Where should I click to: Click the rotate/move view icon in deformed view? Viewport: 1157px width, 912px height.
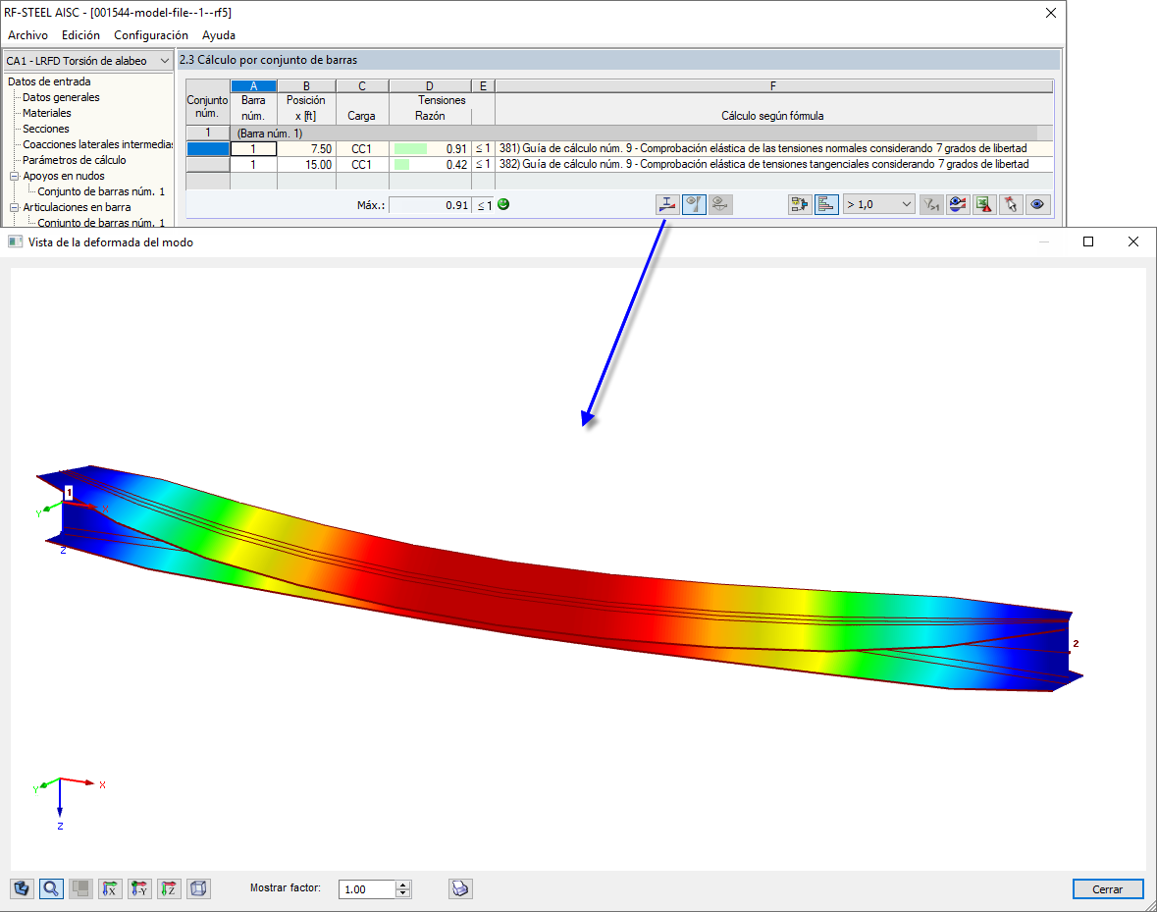click(23, 888)
